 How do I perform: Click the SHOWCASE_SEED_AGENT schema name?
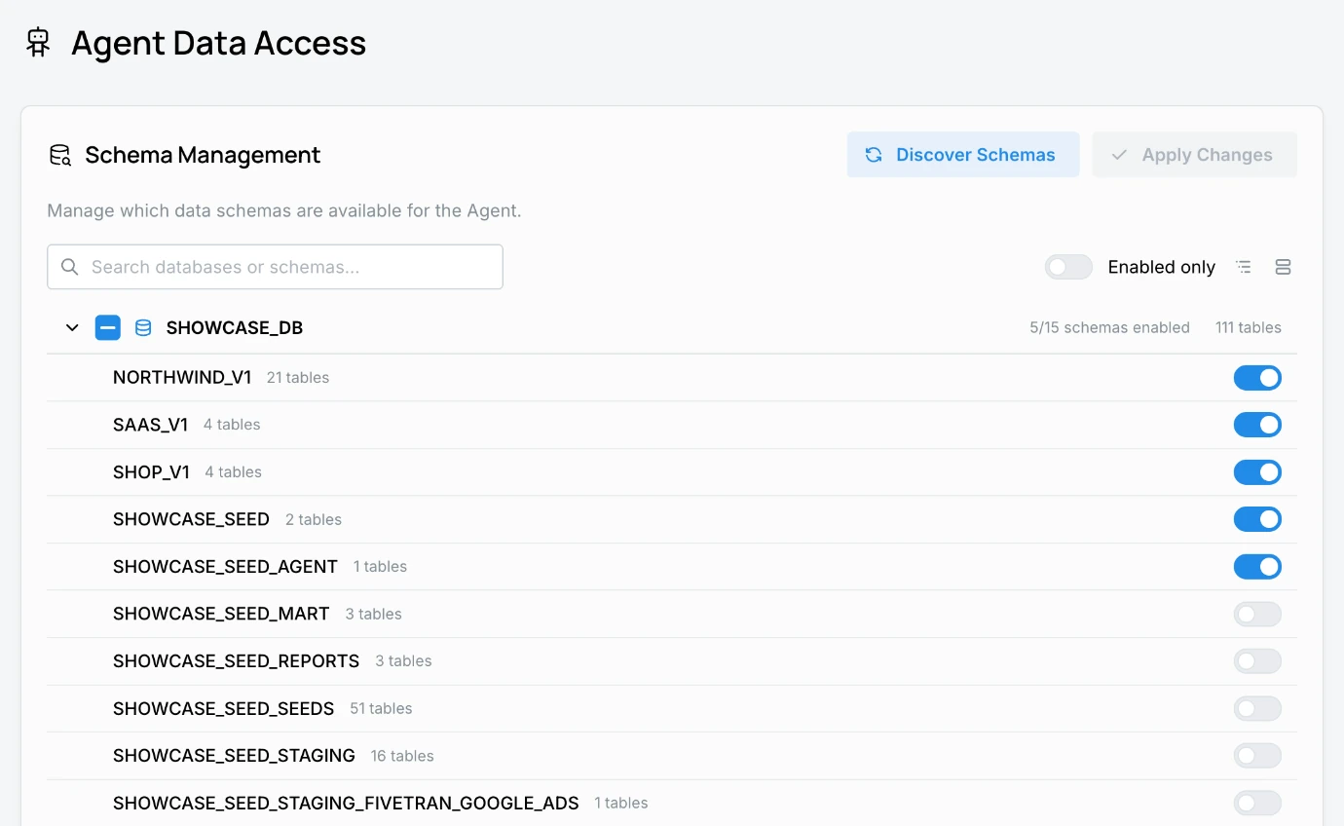click(x=225, y=566)
